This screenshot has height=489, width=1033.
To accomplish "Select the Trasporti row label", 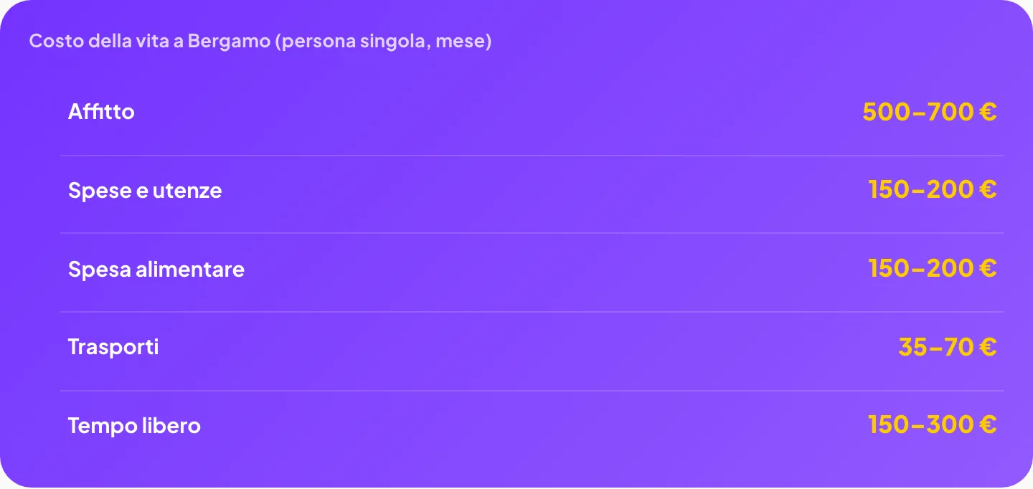I will 113,347.
